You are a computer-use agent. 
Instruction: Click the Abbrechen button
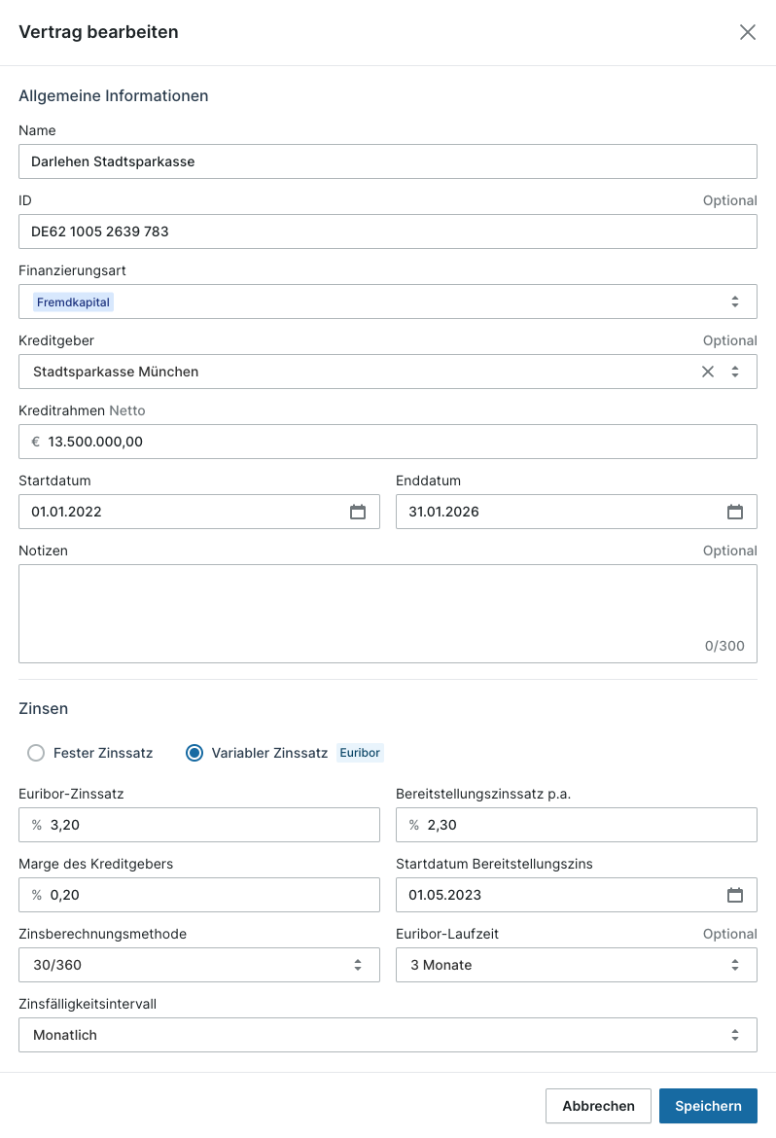coord(598,1106)
